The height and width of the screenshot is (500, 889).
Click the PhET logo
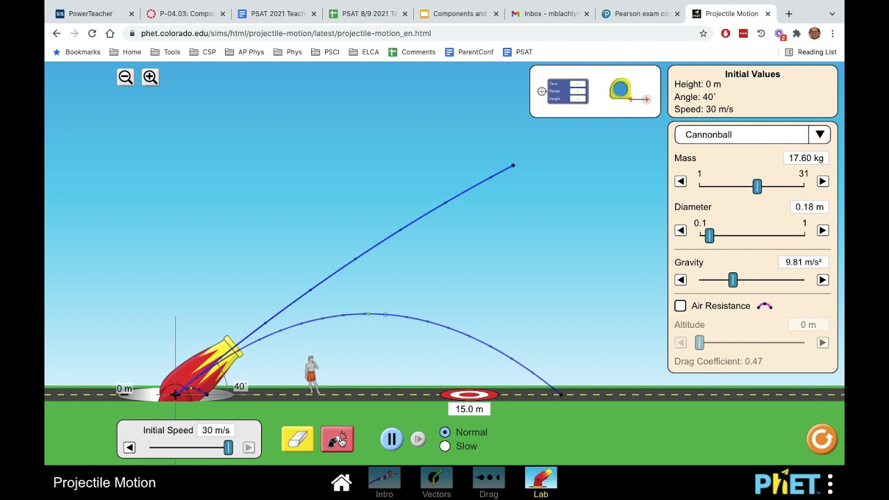pos(788,483)
